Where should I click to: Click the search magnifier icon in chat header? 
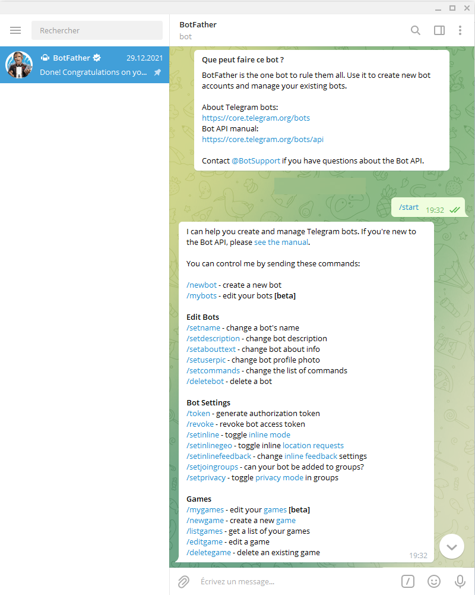tap(416, 30)
